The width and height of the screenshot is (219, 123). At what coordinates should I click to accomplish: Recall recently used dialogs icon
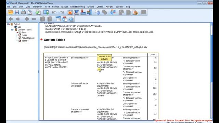[x=46, y=12]
